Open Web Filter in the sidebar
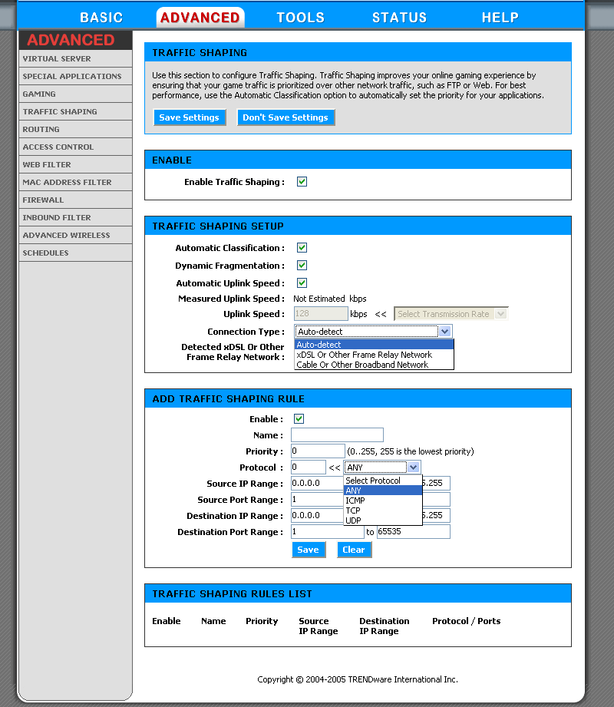 coord(75,164)
